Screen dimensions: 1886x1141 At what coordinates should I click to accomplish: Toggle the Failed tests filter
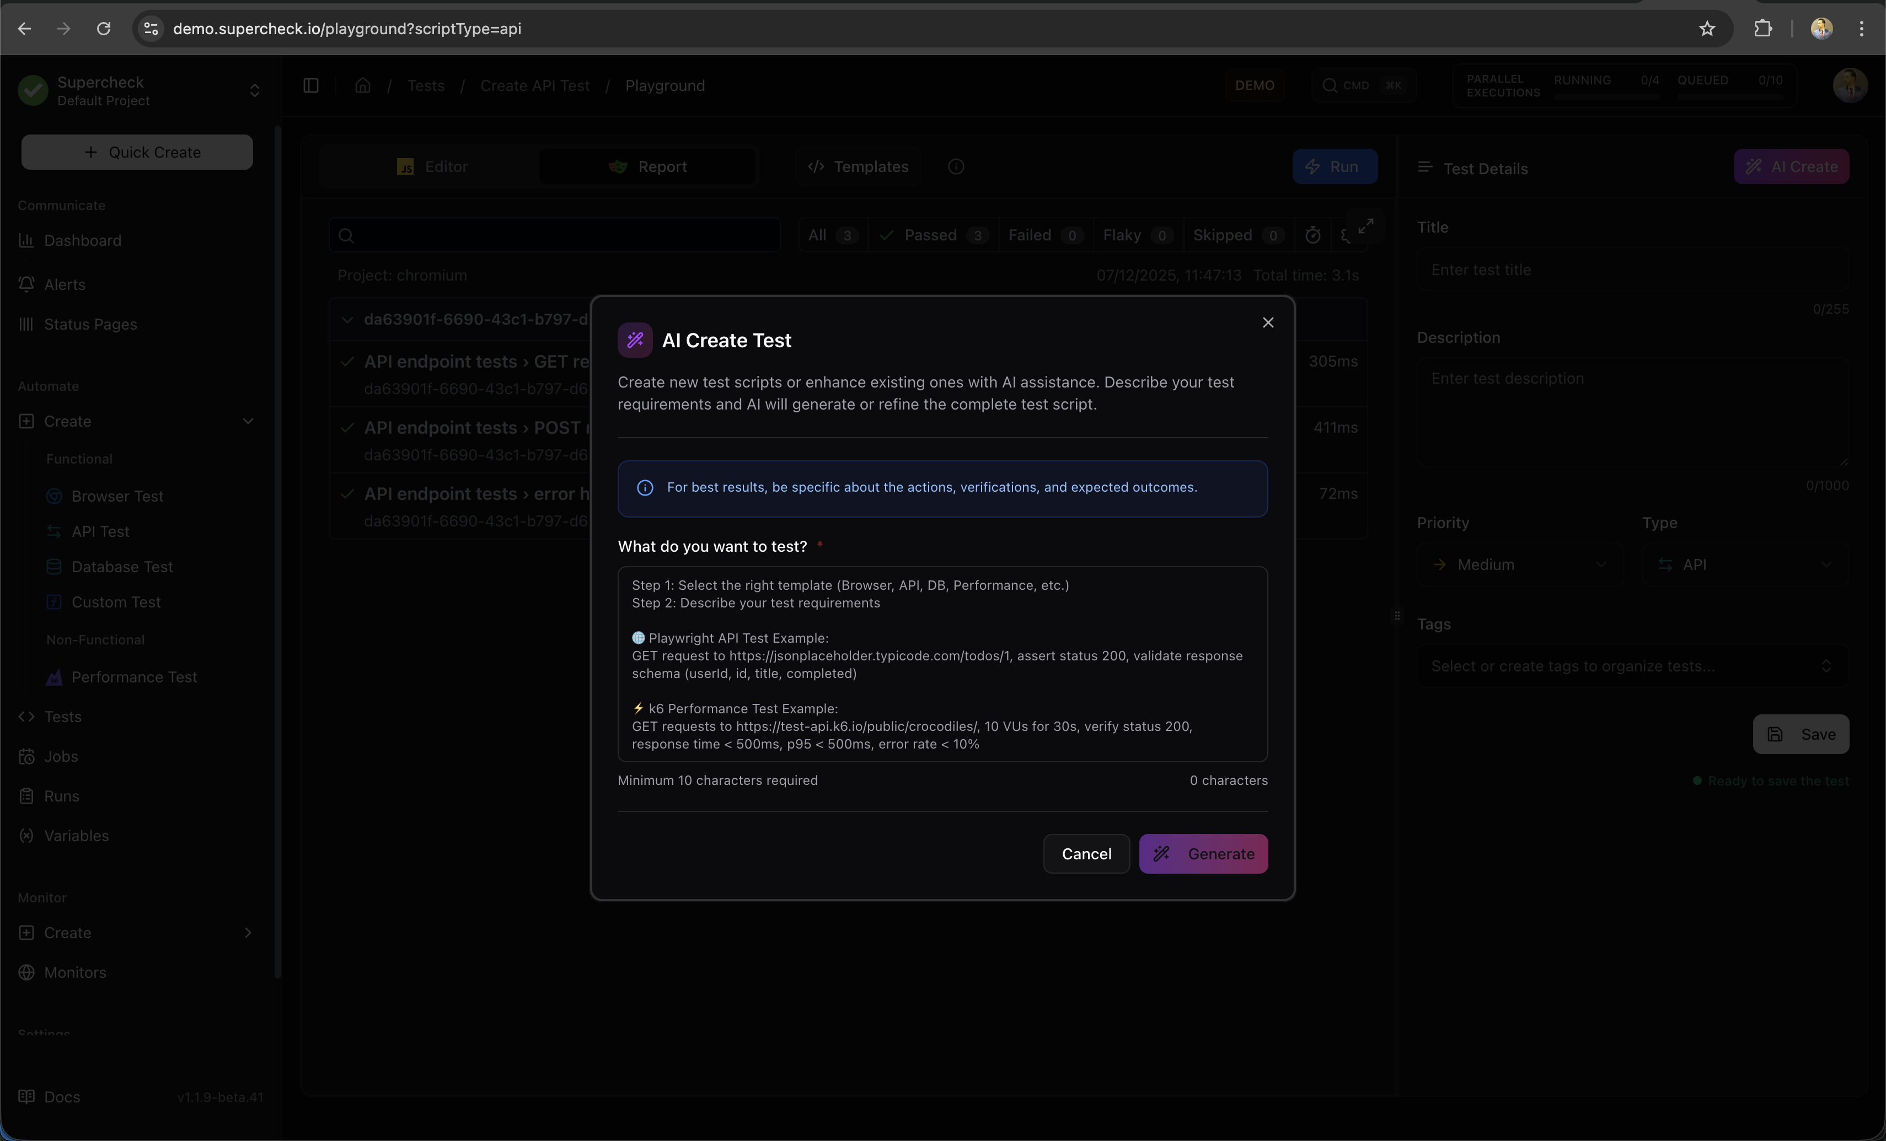(x=1043, y=235)
